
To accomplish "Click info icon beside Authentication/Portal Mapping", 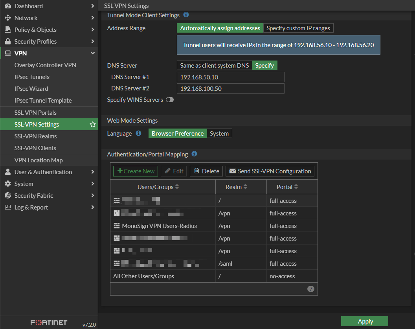I will 195,154.
